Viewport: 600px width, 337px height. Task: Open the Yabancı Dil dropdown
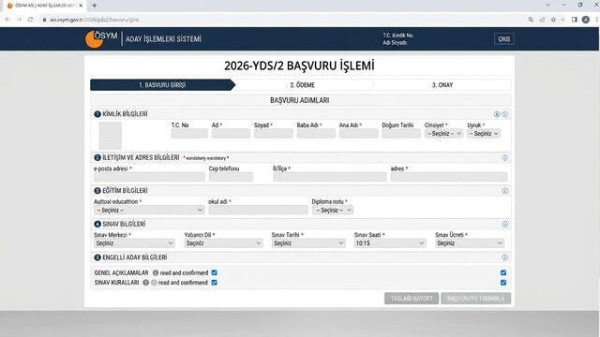[223, 243]
